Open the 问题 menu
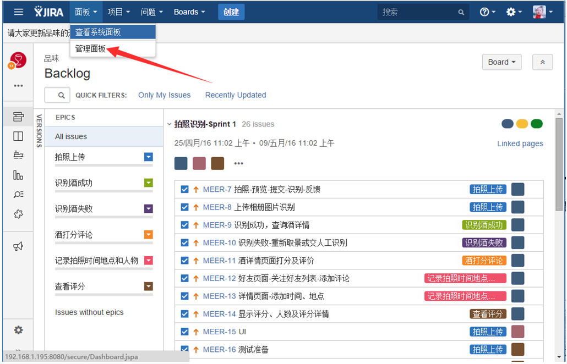This screenshot has height=364, width=567. coord(151,12)
